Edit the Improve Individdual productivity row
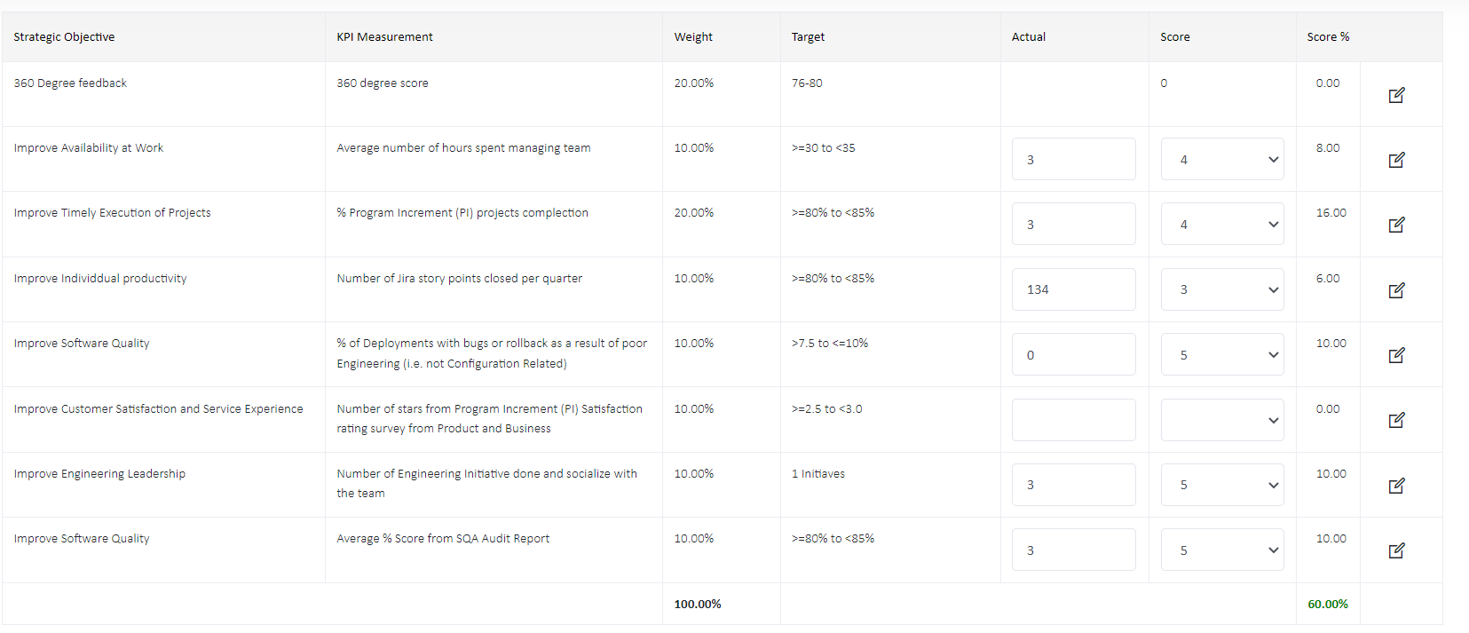 click(1396, 290)
